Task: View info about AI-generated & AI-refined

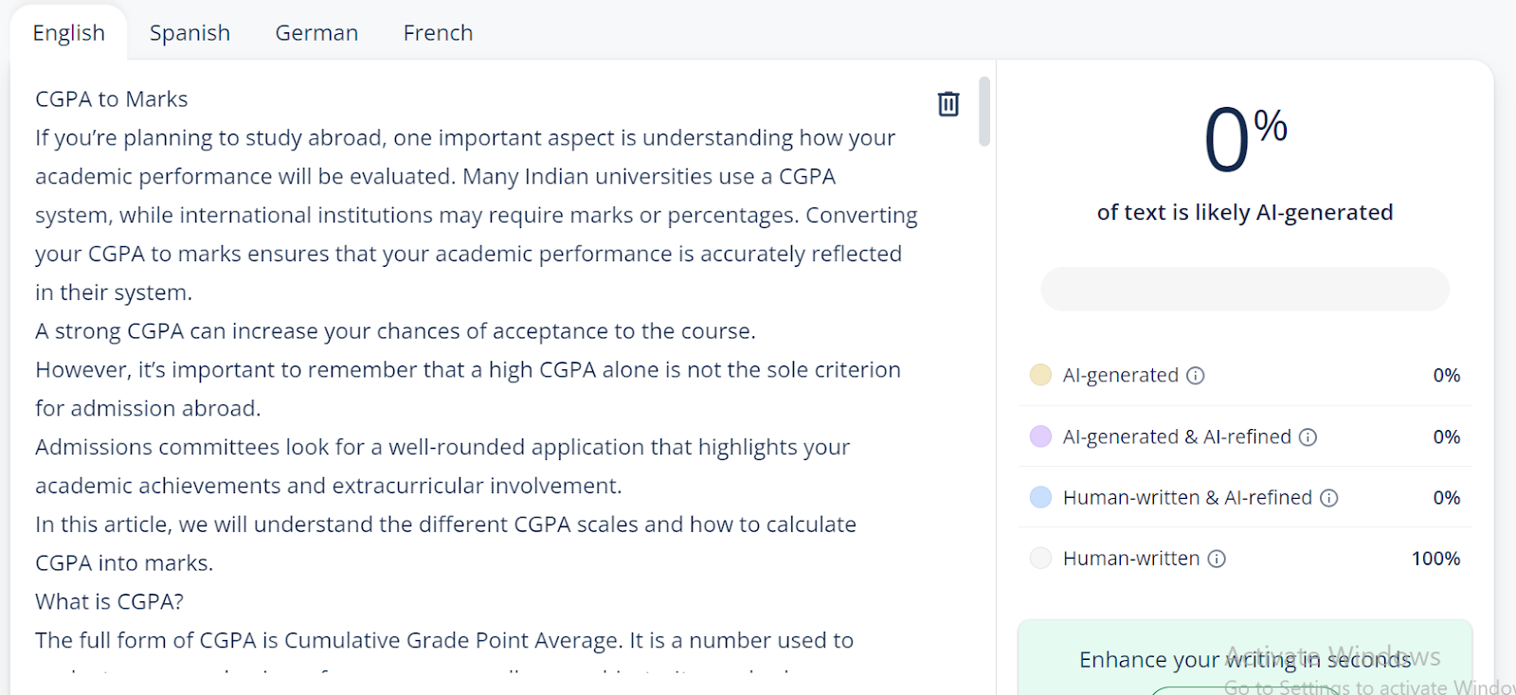Action: [1308, 437]
